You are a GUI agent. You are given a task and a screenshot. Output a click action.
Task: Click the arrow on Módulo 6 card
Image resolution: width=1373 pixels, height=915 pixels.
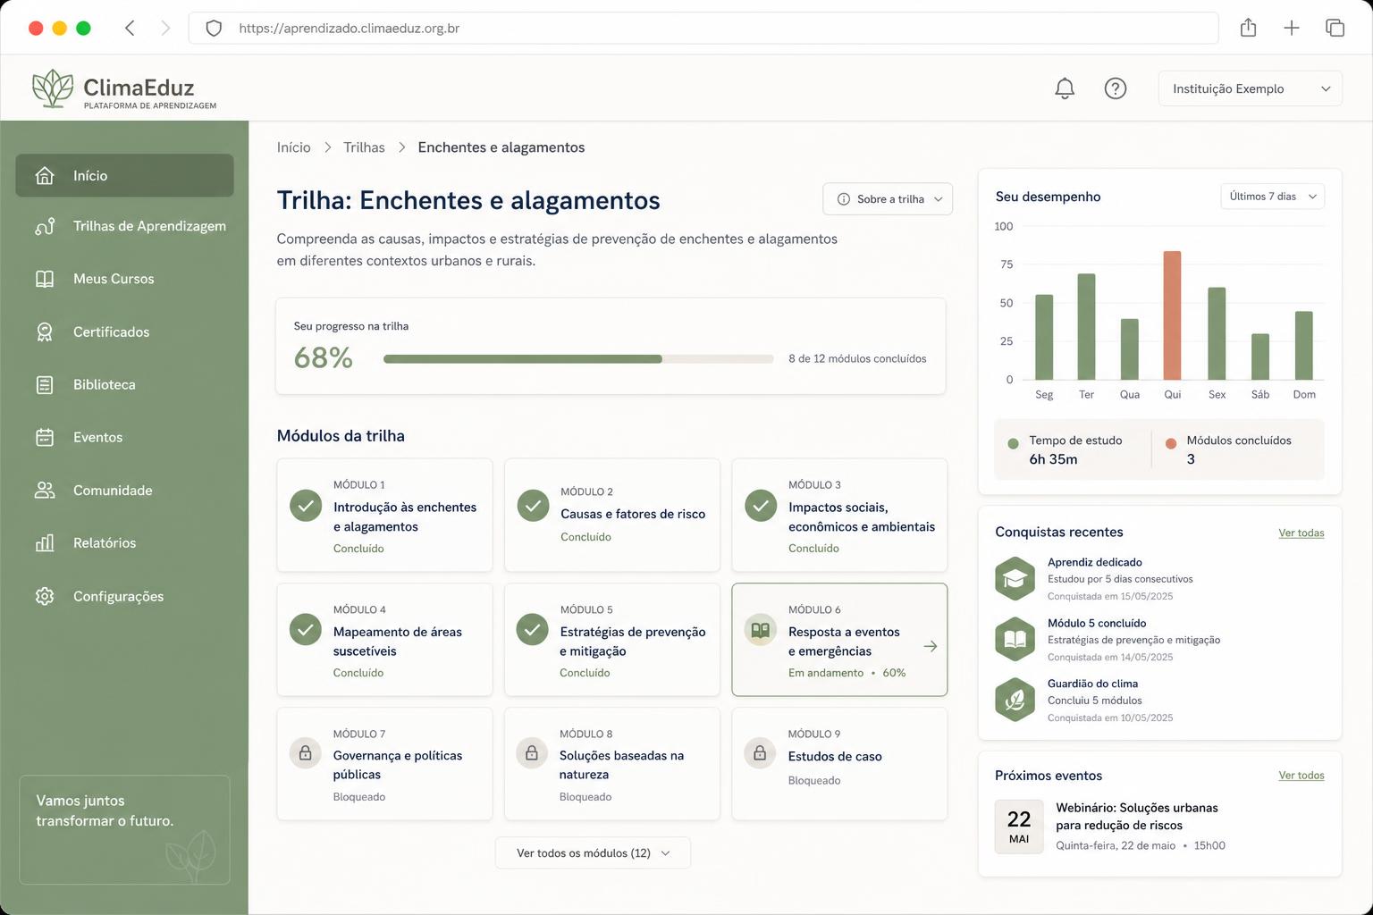(931, 646)
